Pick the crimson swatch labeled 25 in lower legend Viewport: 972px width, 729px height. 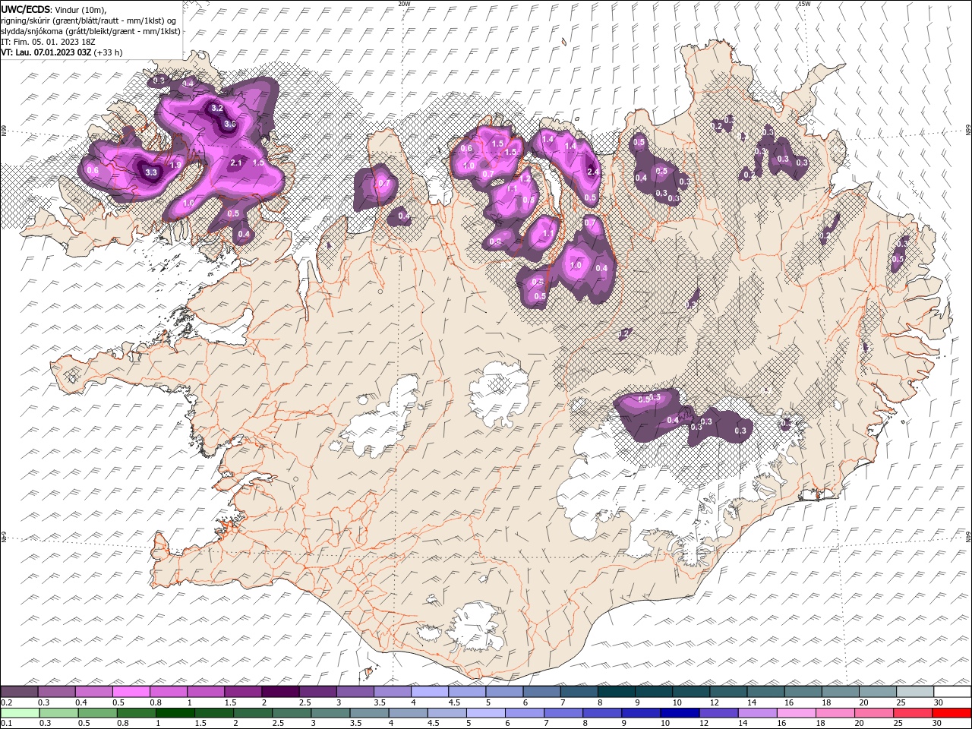(912, 713)
